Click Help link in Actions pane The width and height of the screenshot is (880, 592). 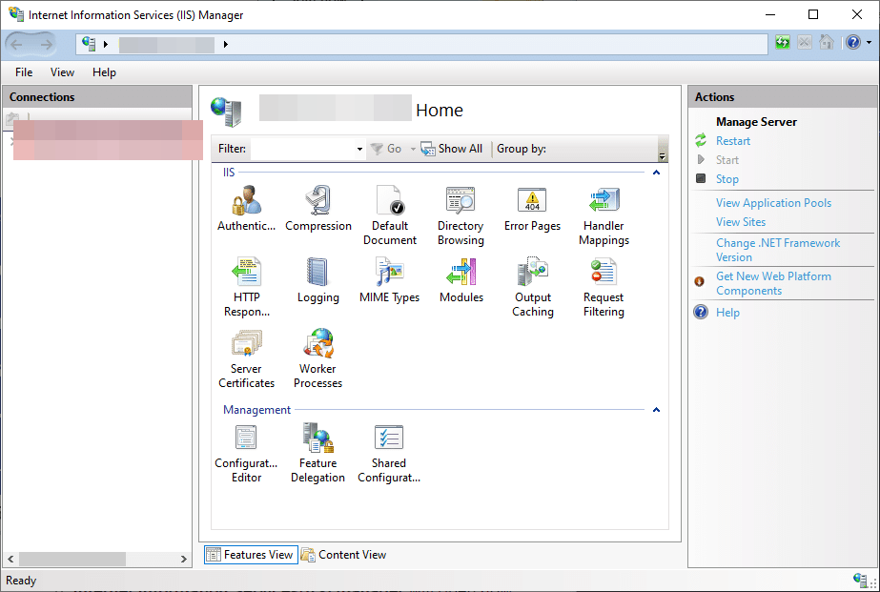[x=727, y=313]
